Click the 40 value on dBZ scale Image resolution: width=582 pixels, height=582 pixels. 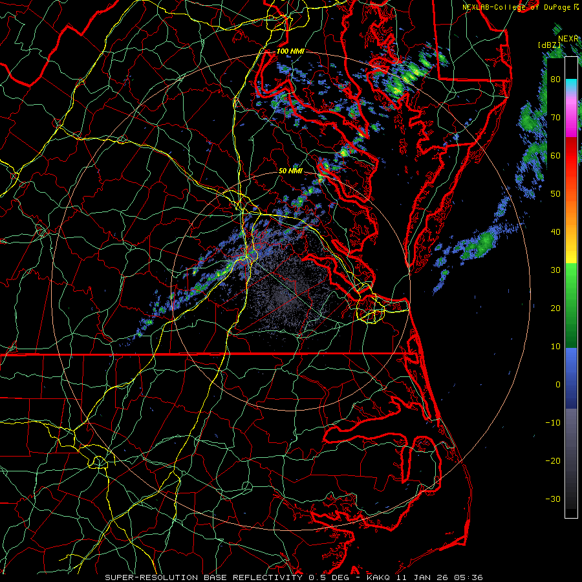pyautogui.click(x=555, y=232)
